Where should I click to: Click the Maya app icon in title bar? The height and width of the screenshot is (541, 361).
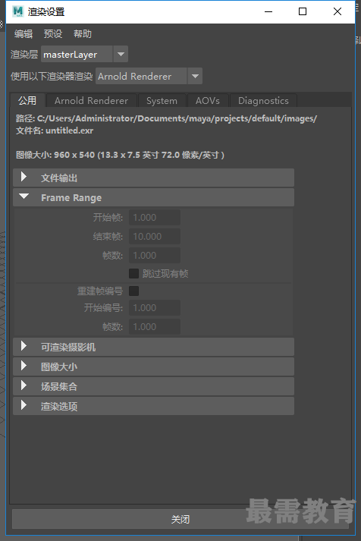(x=17, y=11)
